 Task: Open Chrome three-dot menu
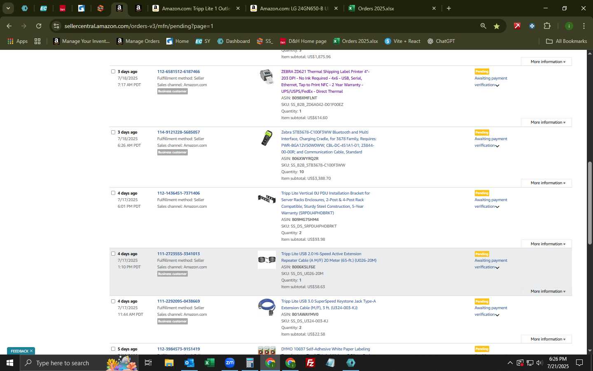[x=584, y=26]
